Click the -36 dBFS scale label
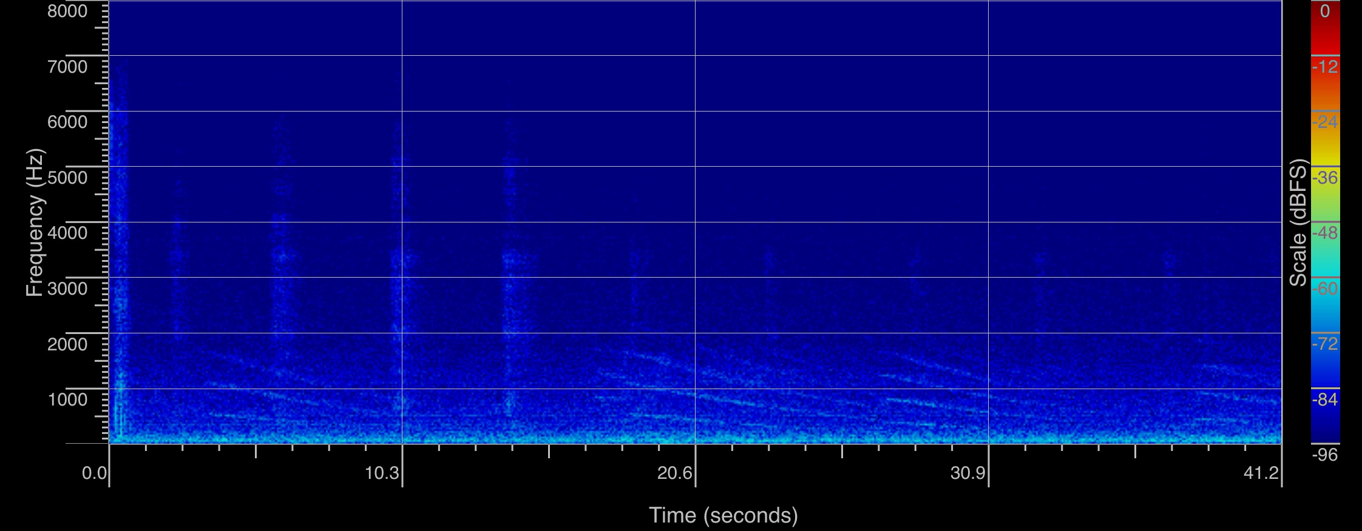 click(1325, 178)
